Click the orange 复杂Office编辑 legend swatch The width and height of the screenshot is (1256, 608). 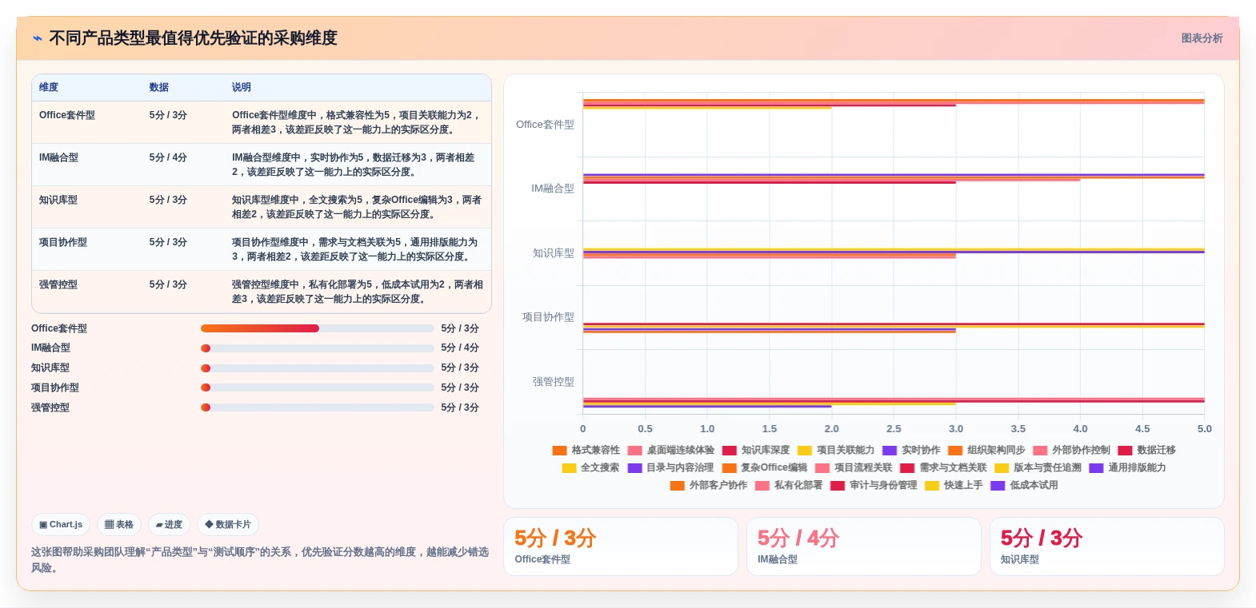click(730, 468)
